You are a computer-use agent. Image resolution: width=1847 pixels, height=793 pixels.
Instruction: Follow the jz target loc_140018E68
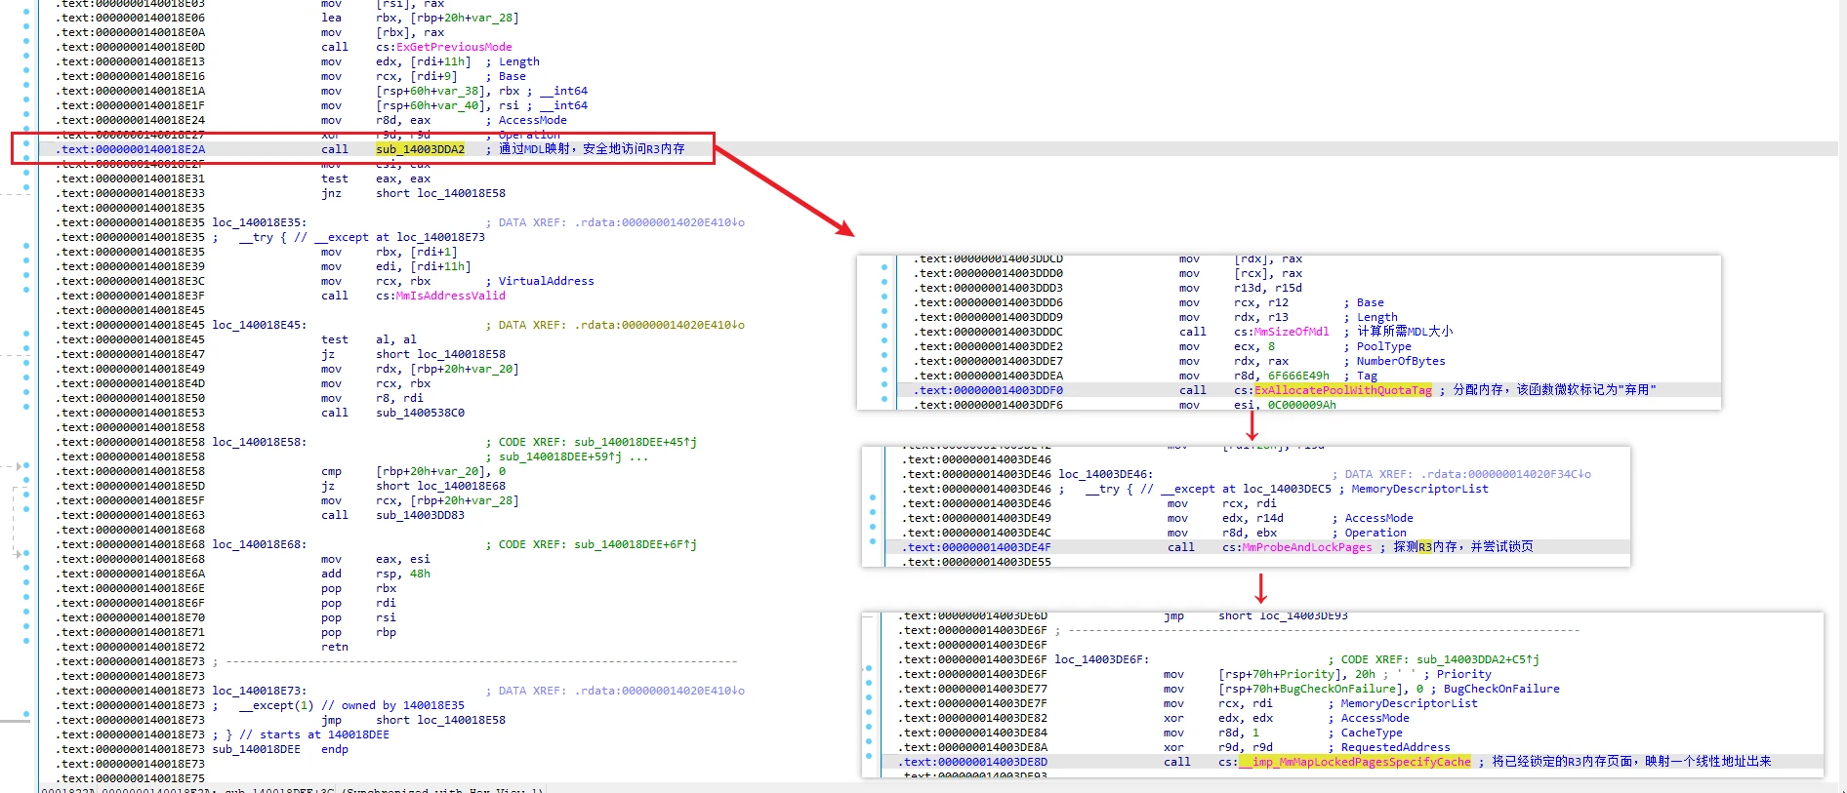click(x=462, y=486)
